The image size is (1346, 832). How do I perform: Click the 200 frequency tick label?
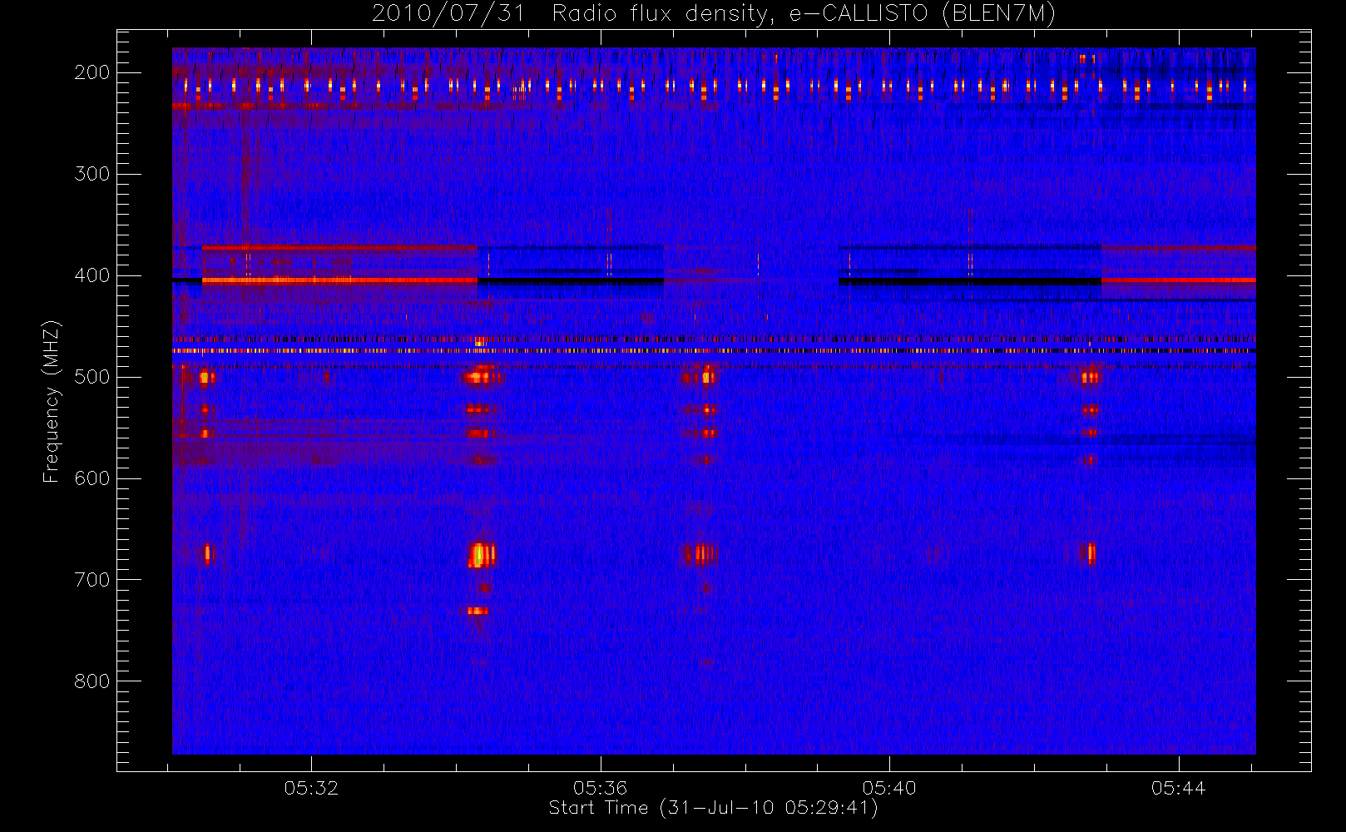click(92, 72)
